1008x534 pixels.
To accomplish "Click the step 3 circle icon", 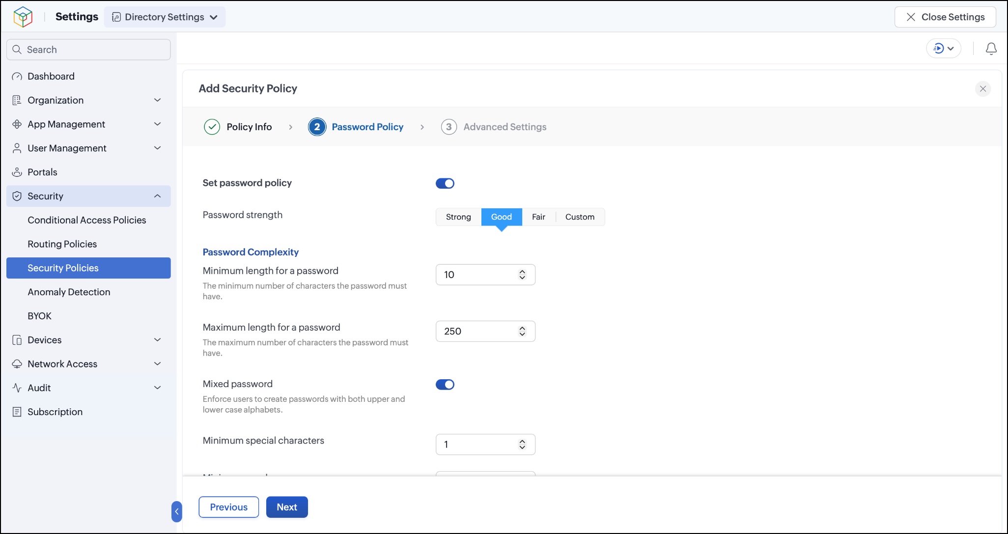I will [448, 127].
